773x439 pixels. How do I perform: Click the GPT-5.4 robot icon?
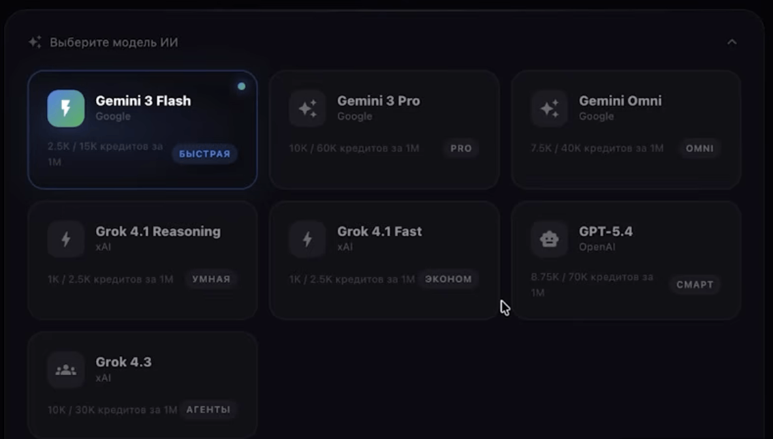[549, 239]
